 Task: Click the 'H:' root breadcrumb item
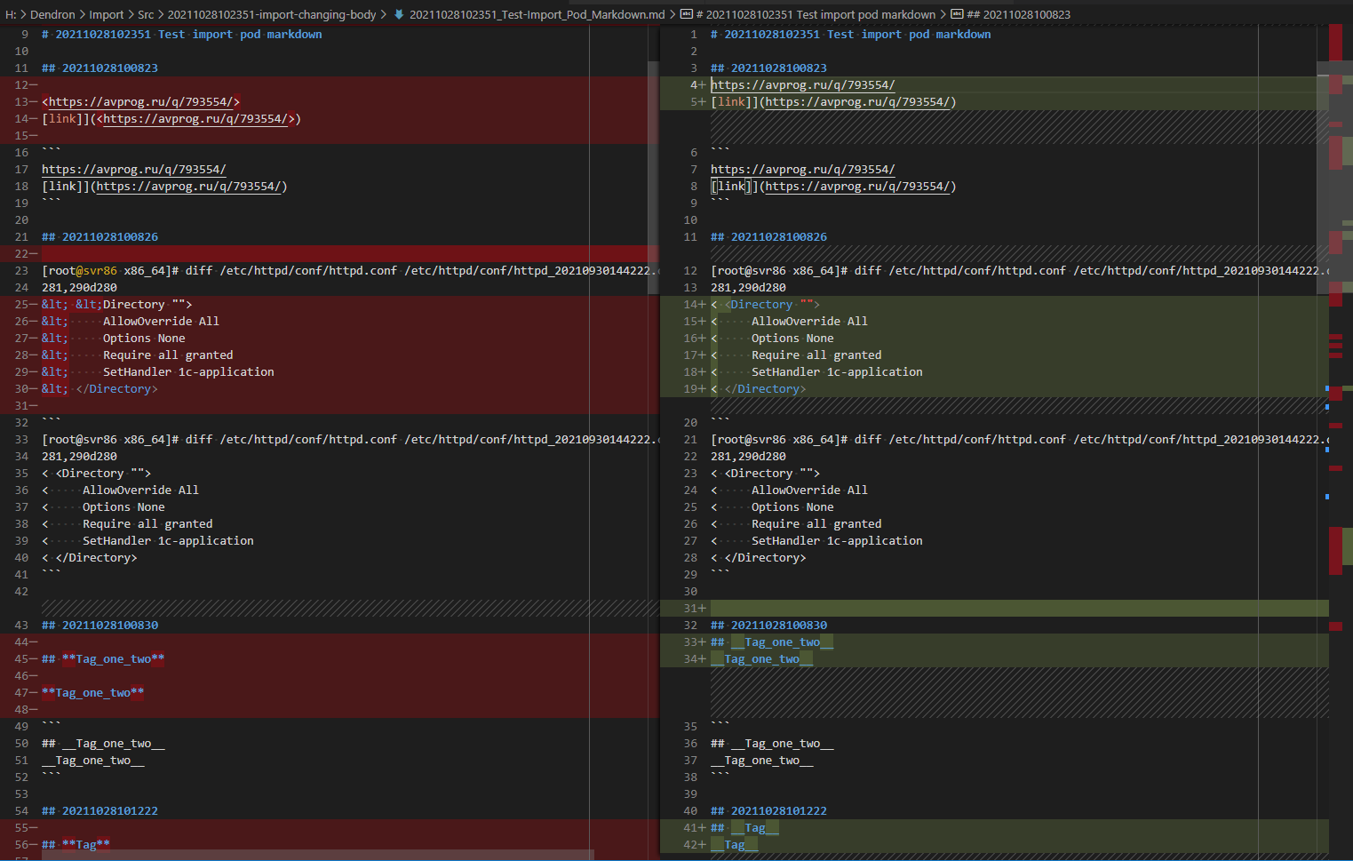click(x=11, y=14)
